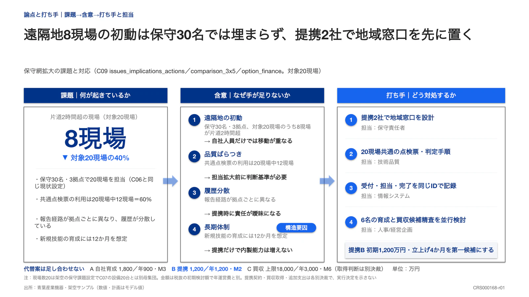Select 受付・担当・完了を同じIDで記録 title
The image size is (529, 297).
point(409,186)
